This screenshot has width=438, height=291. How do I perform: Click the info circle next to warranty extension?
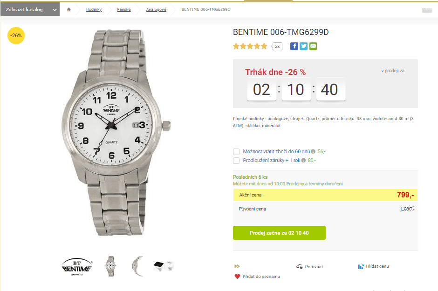[303, 160]
